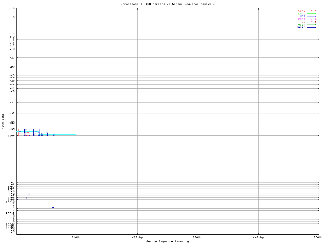Click the chrY label on y-axis
The width and height of the screenshot is (324, 243).
pos(11,232)
